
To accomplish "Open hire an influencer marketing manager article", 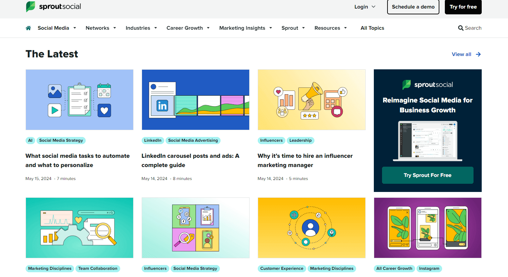I will point(305,161).
